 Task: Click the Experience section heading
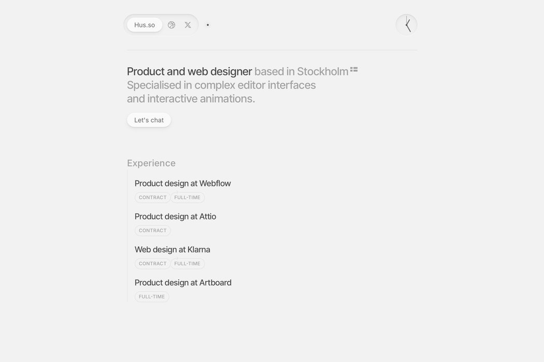[x=151, y=163]
